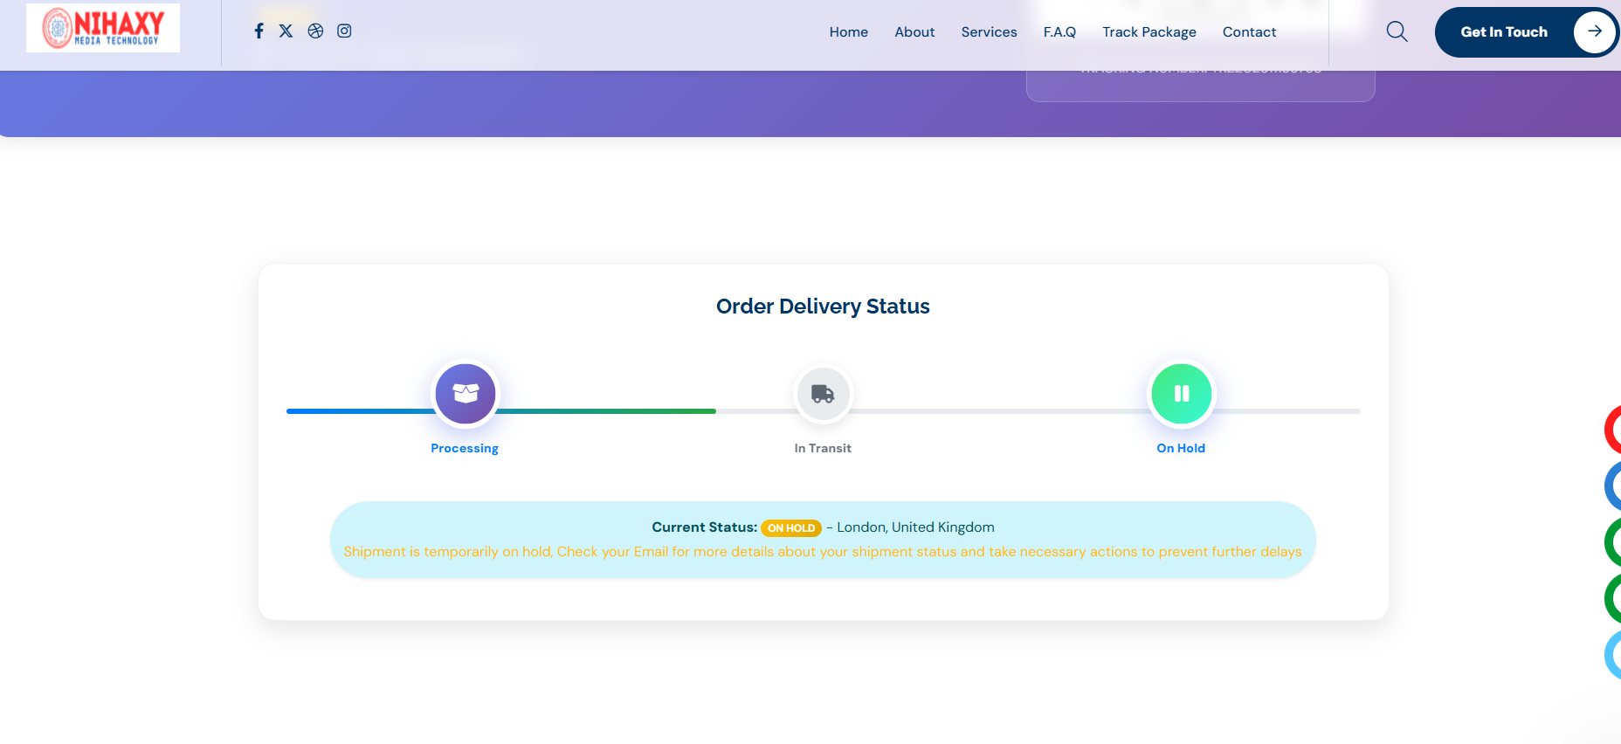Click the In Transit truck icon
The image size is (1621, 744).
[823, 394]
